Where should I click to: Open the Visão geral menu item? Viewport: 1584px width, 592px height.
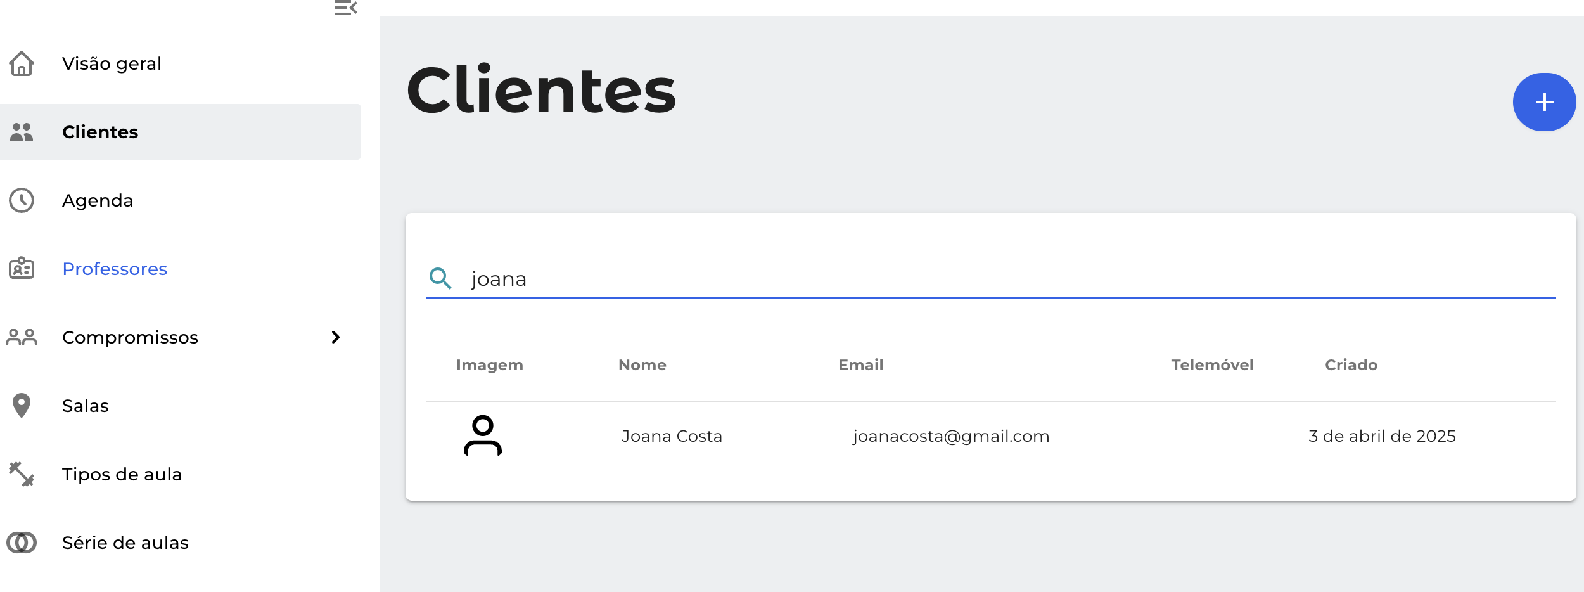click(181, 63)
